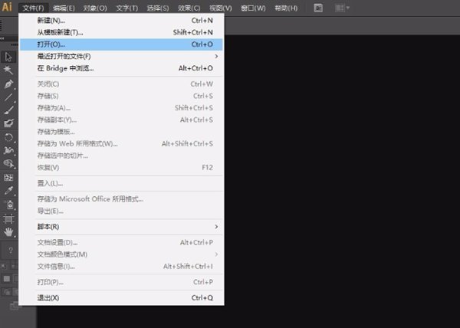Open the 对象(O) menu
Screen dimensions: 460x328
tap(95, 8)
